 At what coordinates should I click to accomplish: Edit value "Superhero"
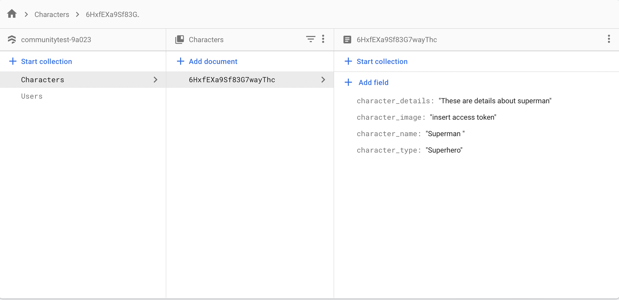(444, 150)
